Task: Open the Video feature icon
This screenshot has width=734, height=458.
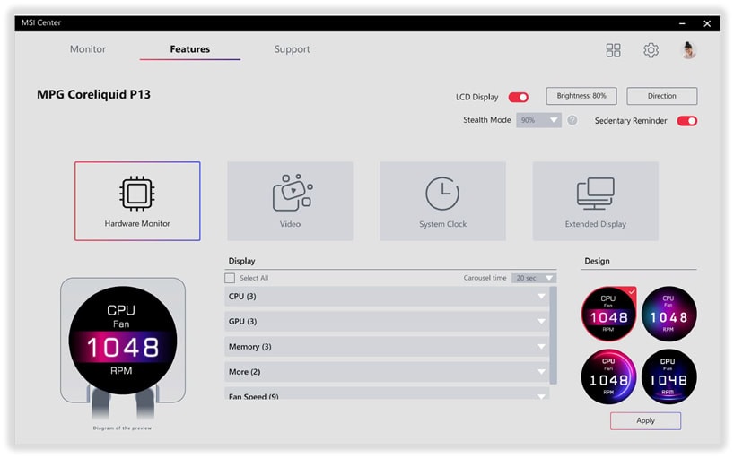Action: click(291, 193)
